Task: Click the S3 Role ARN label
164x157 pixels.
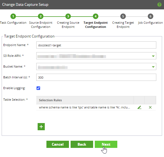Action: pos(13,56)
